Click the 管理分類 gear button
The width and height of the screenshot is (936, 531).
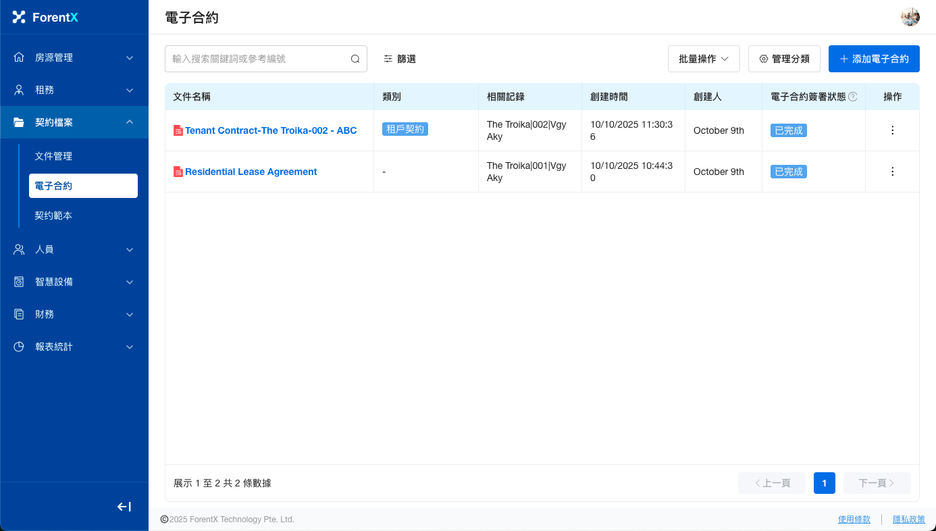click(784, 59)
